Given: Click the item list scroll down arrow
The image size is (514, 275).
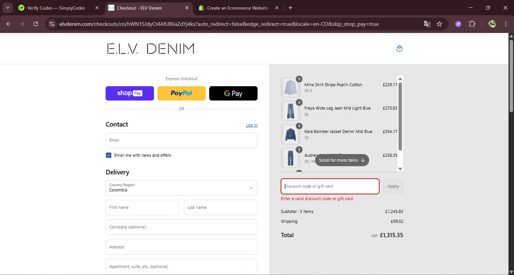Looking at the screenshot, I should 400,169.
